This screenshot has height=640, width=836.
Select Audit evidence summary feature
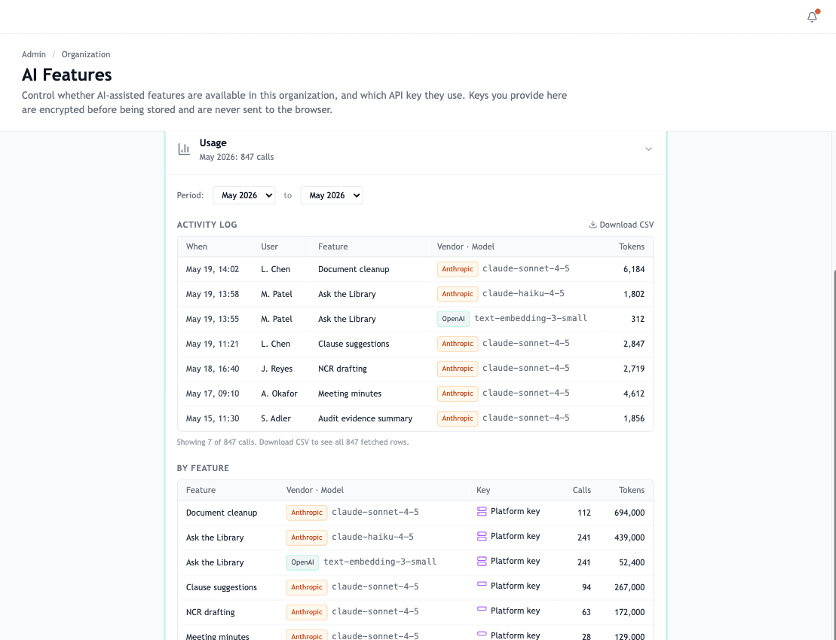[365, 418]
